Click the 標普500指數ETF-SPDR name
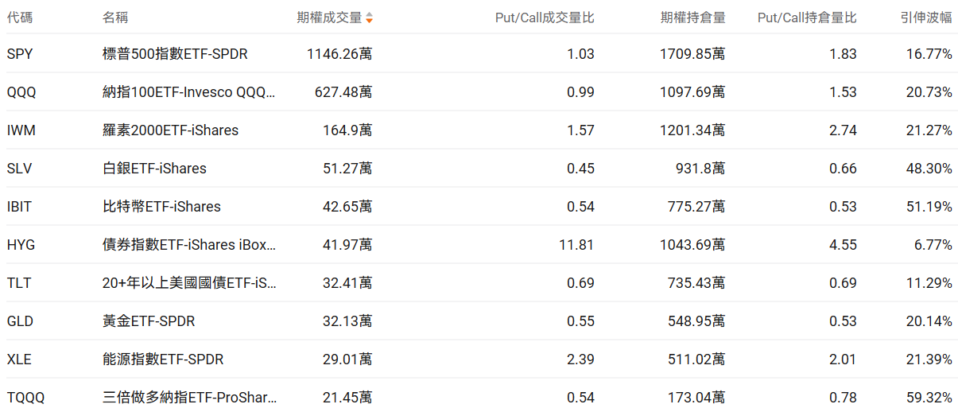This screenshot has height=408, width=958. 175,54
